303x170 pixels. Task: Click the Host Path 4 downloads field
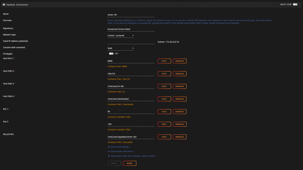point(131,99)
